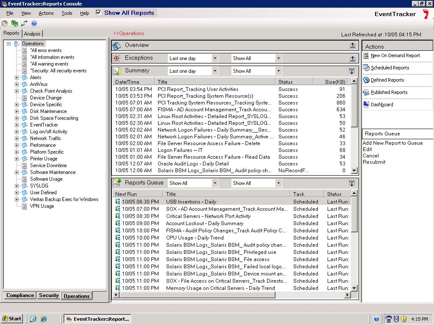Collapse the Operations root tree node
The height and width of the screenshot is (325, 434).
point(8,44)
